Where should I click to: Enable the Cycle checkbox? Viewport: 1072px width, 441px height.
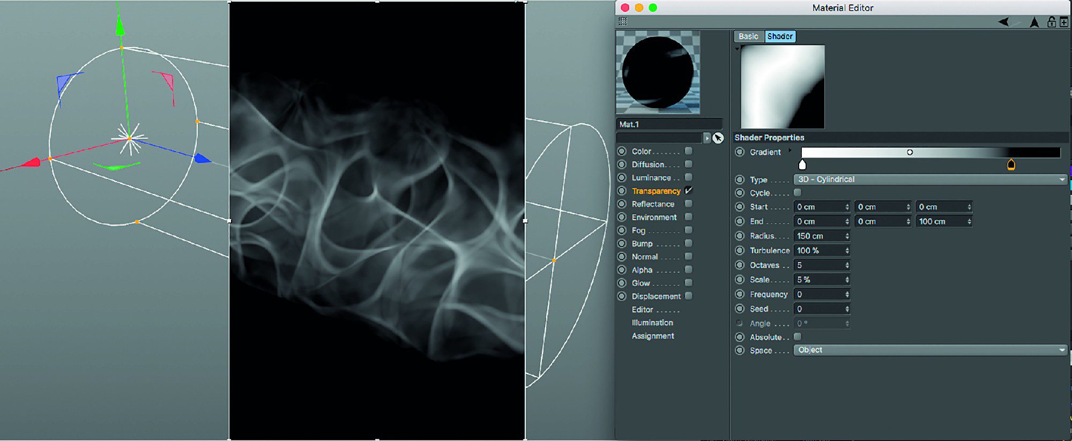798,192
